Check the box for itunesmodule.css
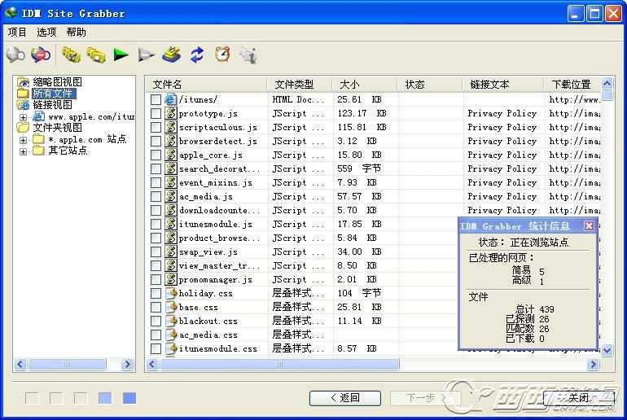The image size is (627, 420). [x=156, y=348]
